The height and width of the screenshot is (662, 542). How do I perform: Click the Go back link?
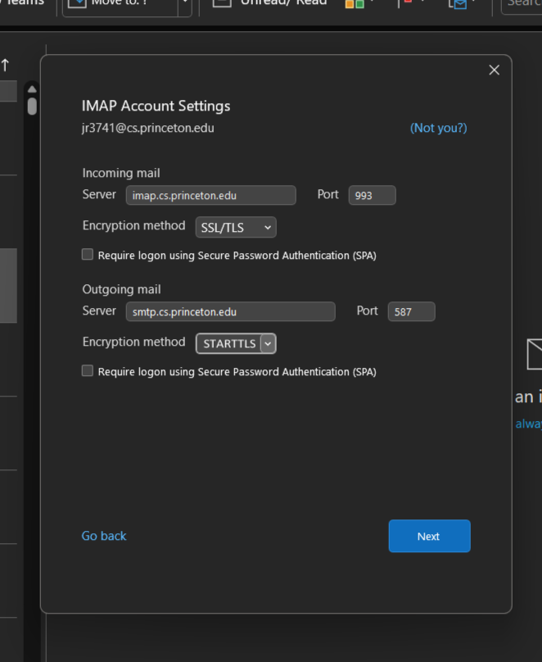coord(104,536)
